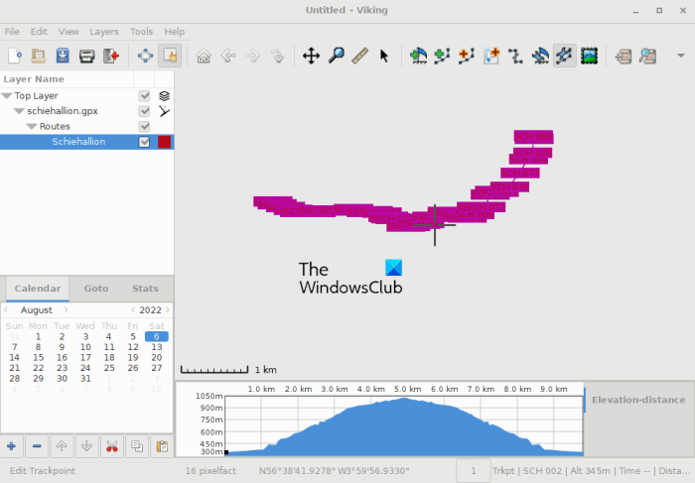The width and height of the screenshot is (695, 483).
Task: Open the Edit menu
Action: point(39,32)
